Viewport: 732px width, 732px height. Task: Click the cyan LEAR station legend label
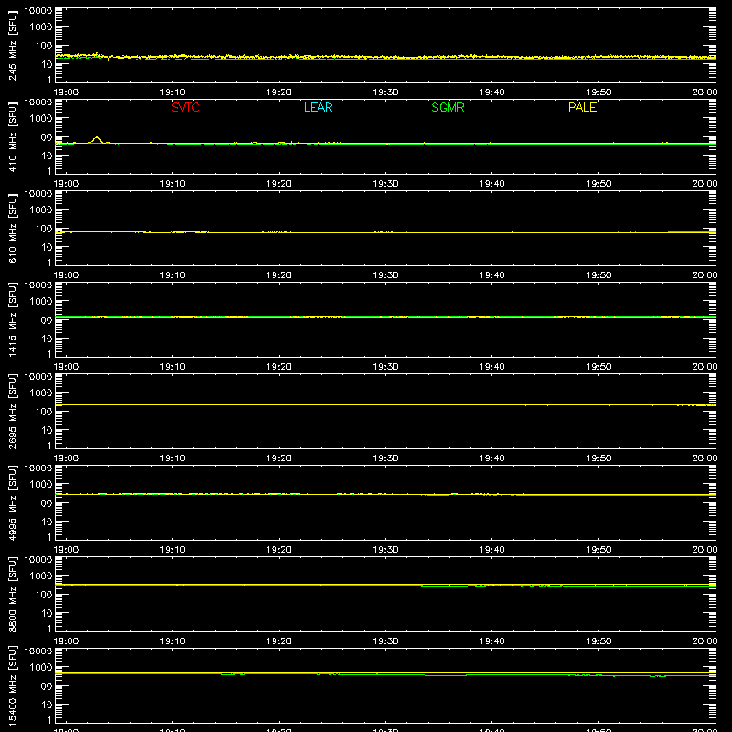coord(318,107)
